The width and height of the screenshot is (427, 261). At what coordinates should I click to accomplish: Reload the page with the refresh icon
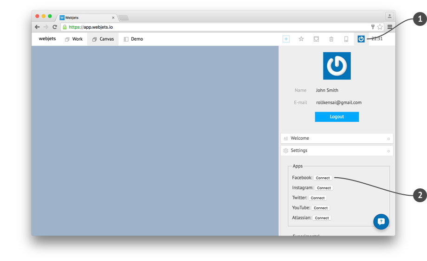coord(55,27)
